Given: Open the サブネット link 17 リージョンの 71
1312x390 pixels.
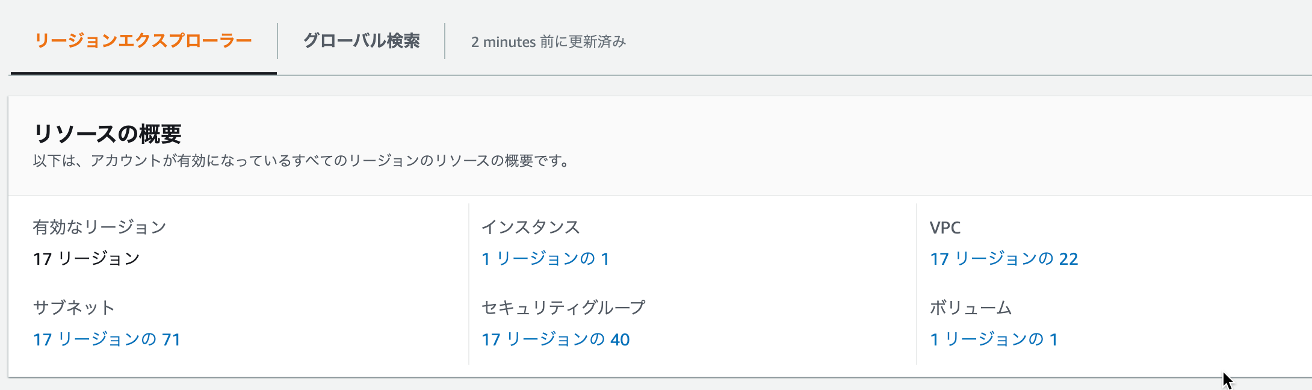Looking at the screenshot, I should tap(107, 339).
